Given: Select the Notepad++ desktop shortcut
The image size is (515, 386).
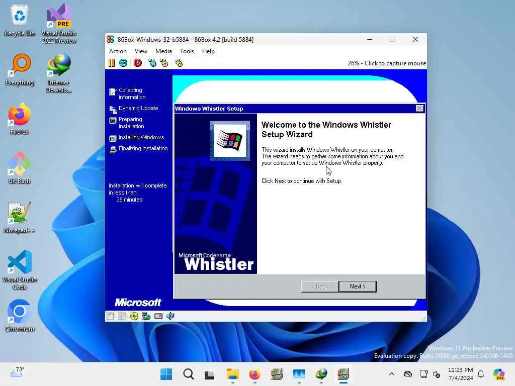Looking at the screenshot, I should [x=20, y=217].
